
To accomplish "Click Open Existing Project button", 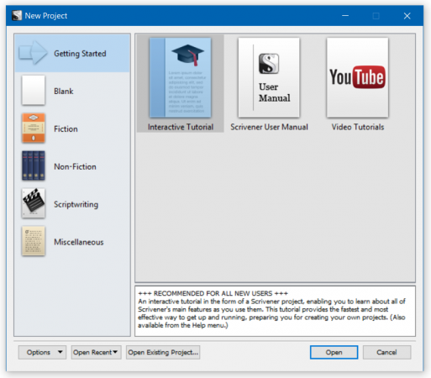I will pos(163,352).
